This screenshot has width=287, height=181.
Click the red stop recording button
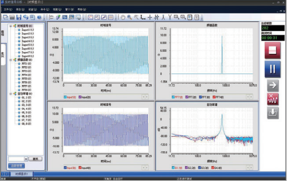click(272, 50)
